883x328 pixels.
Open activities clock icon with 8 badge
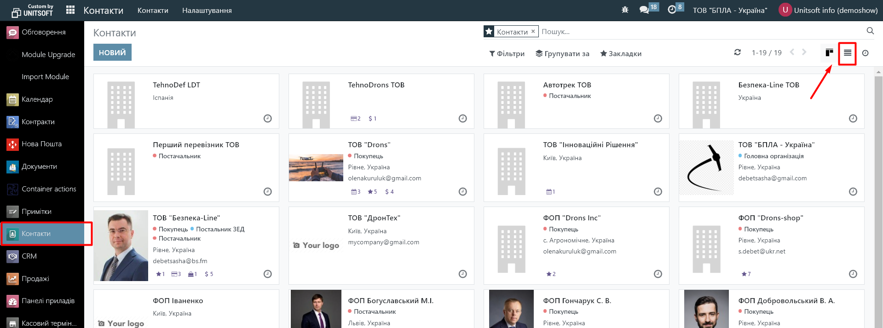(x=672, y=10)
